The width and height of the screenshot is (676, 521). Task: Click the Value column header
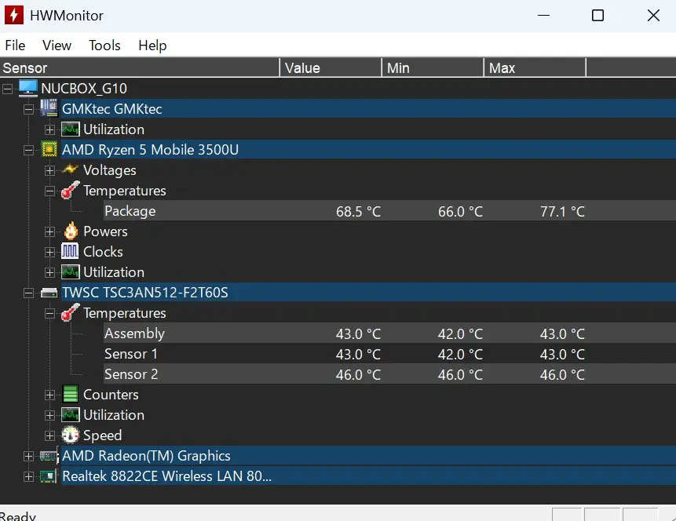[330, 68]
